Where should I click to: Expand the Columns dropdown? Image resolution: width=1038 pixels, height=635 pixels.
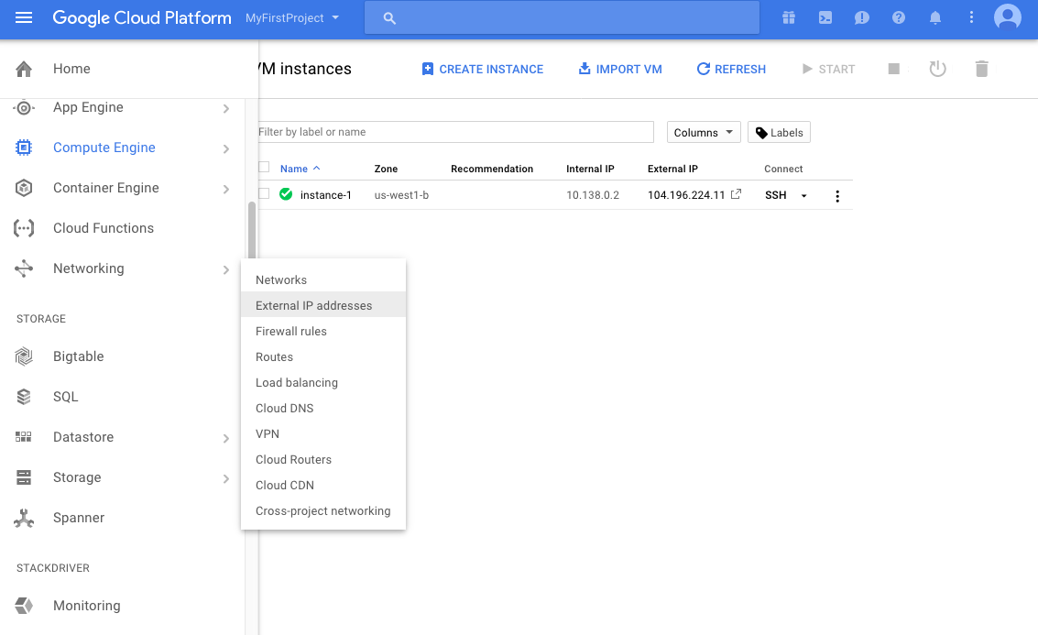tap(704, 132)
